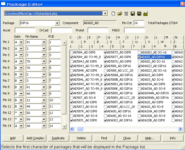Screen dimensions: 185x150
Task: Save the package file with the floppy icon
Action: (x=133, y=14)
